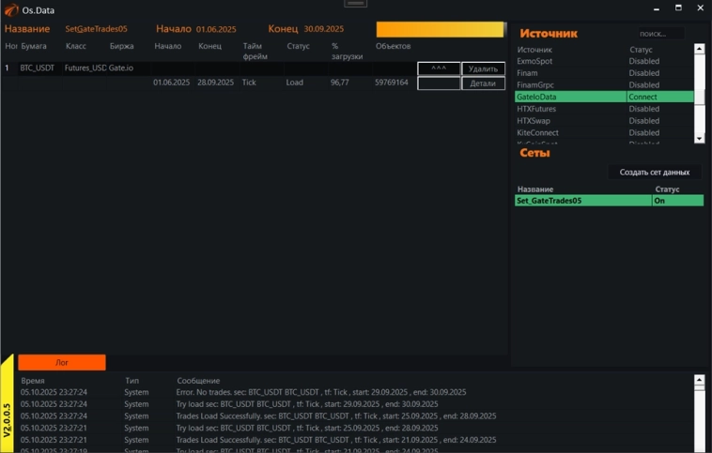Click the top center grip handle
Image resolution: width=712 pixels, height=453 pixels.
tap(356, 3)
